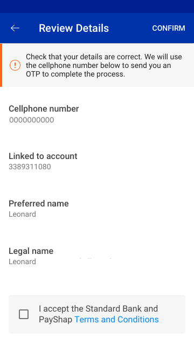Tap the orange warning exclamation icon

pyautogui.click(x=15, y=65)
